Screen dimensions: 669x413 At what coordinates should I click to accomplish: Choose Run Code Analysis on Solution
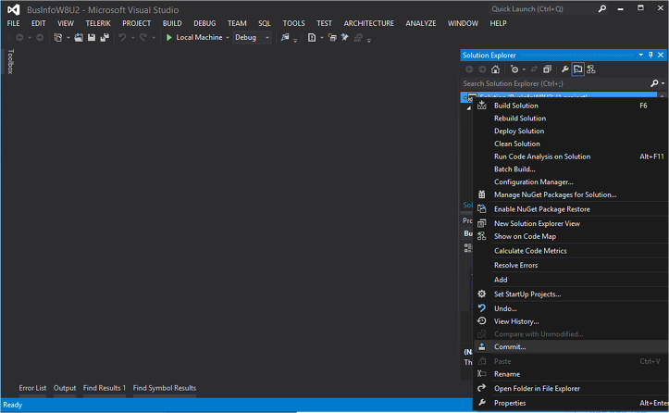coord(571,156)
